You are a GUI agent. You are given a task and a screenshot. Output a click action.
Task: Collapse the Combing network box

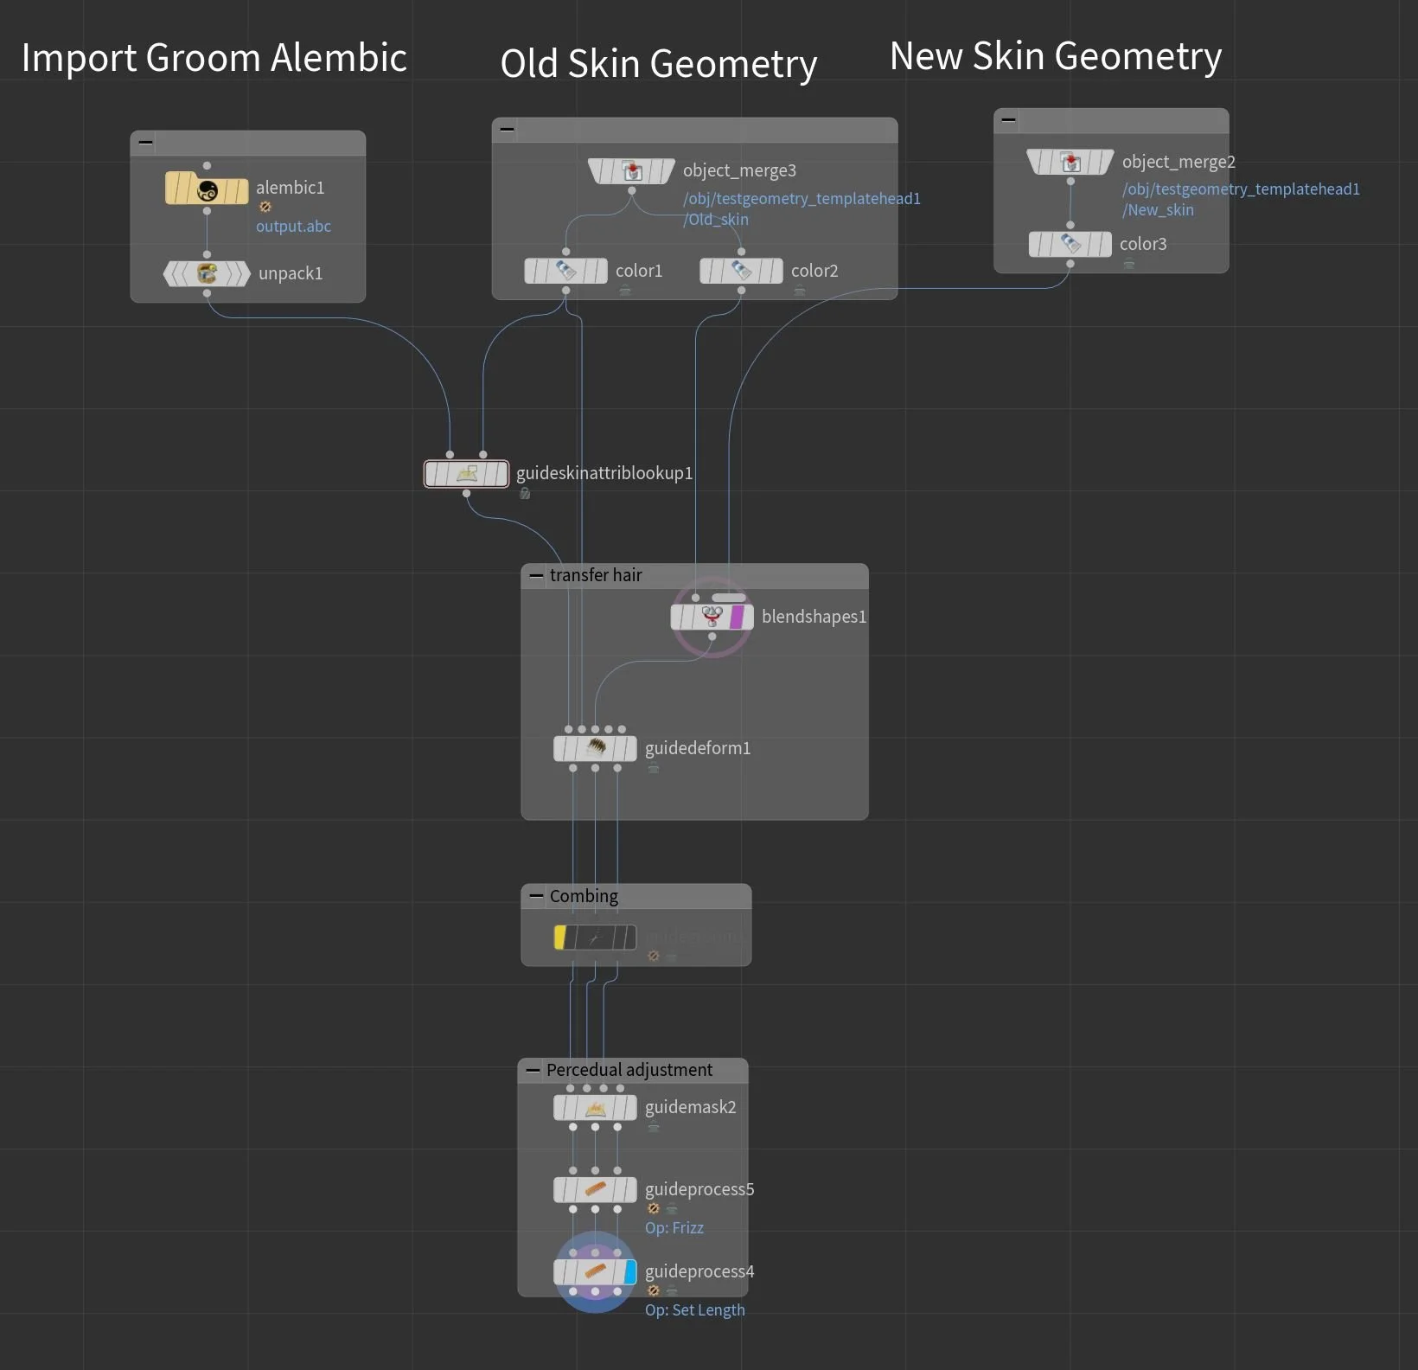pos(535,897)
